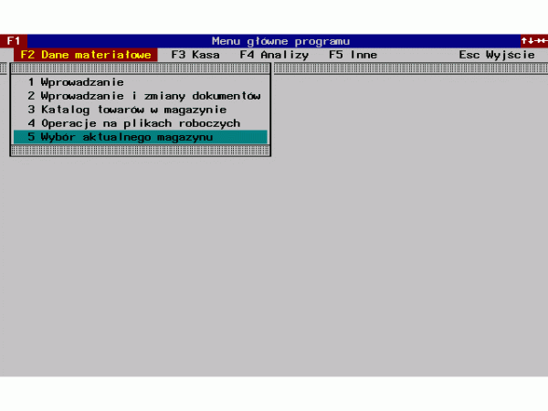Exit via Esc Wyjście
548x411 pixels.
click(496, 55)
